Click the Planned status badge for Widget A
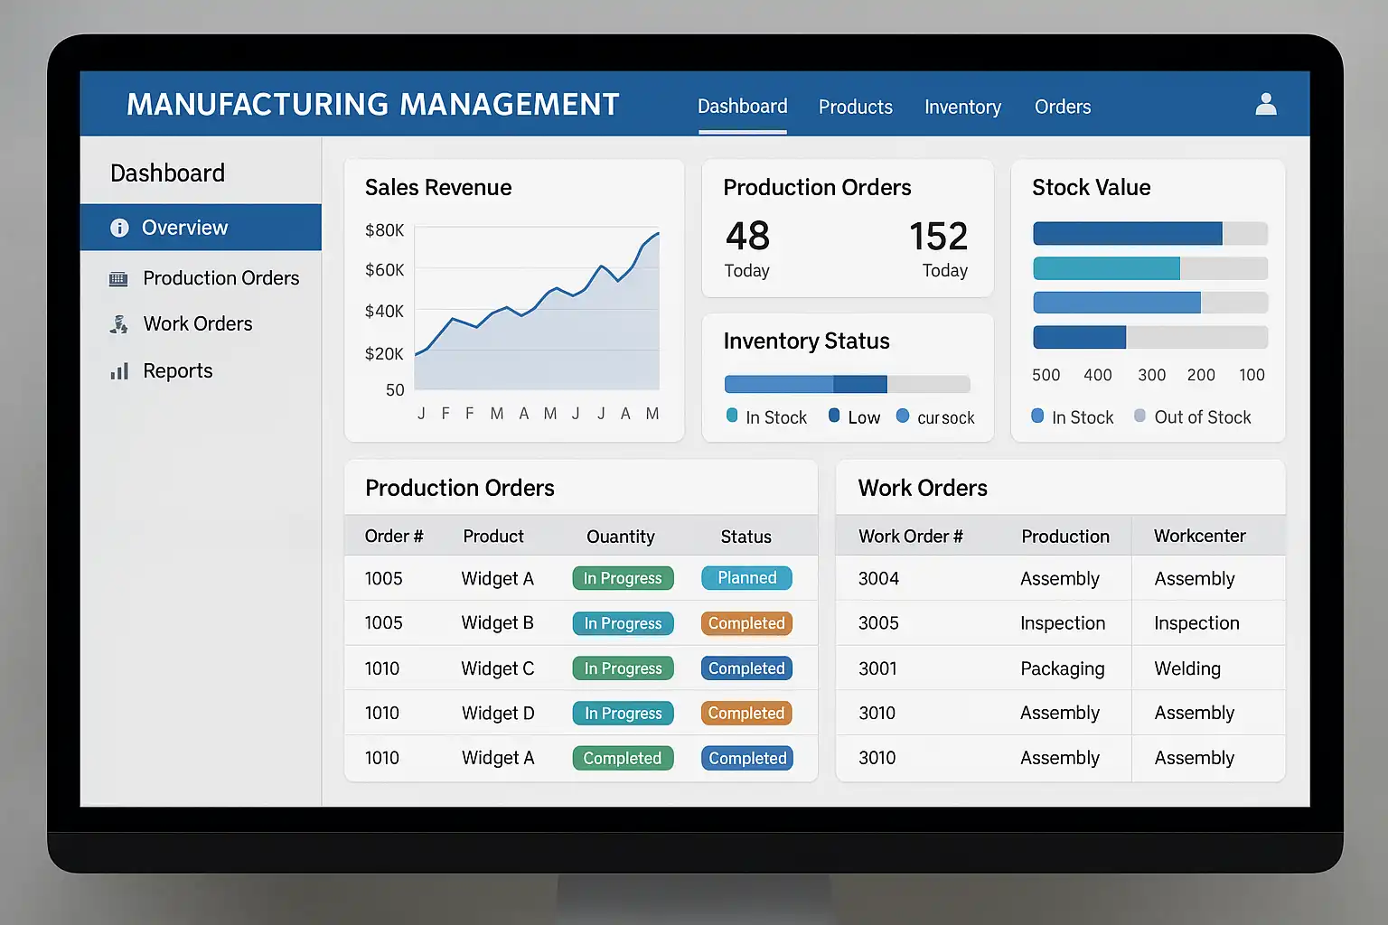 [746, 578]
